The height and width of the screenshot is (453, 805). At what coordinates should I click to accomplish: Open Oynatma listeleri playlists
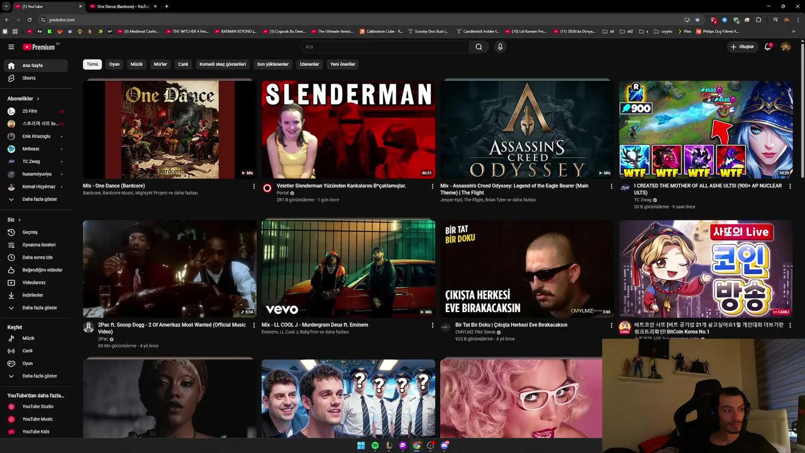(35, 245)
